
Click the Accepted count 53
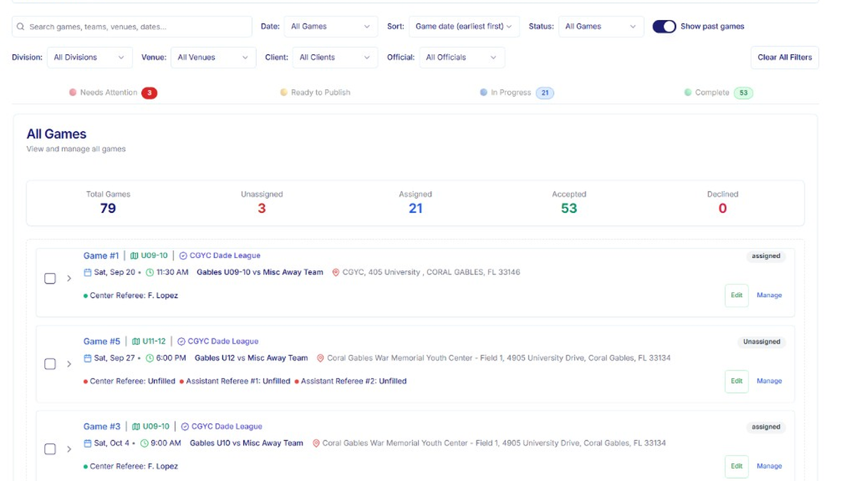(569, 209)
